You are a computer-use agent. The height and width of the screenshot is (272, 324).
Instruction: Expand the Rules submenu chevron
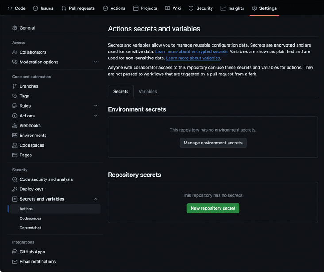(x=96, y=106)
